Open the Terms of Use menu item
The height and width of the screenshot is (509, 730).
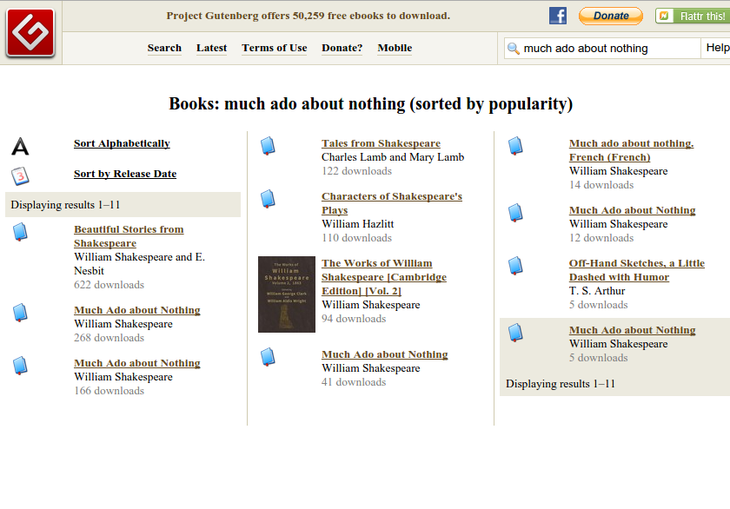pyautogui.click(x=275, y=48)
